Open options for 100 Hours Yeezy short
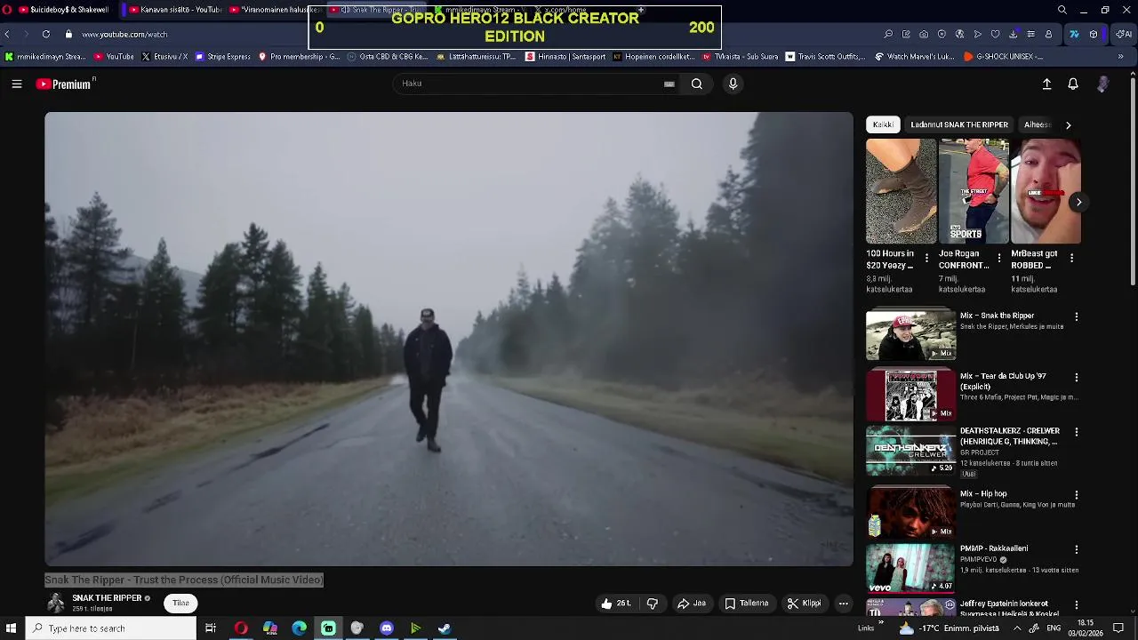This screenshot has width=1138, height=640. click(926, 258)
